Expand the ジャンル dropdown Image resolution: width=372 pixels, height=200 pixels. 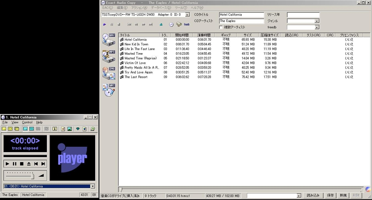[x=317, y=21]
